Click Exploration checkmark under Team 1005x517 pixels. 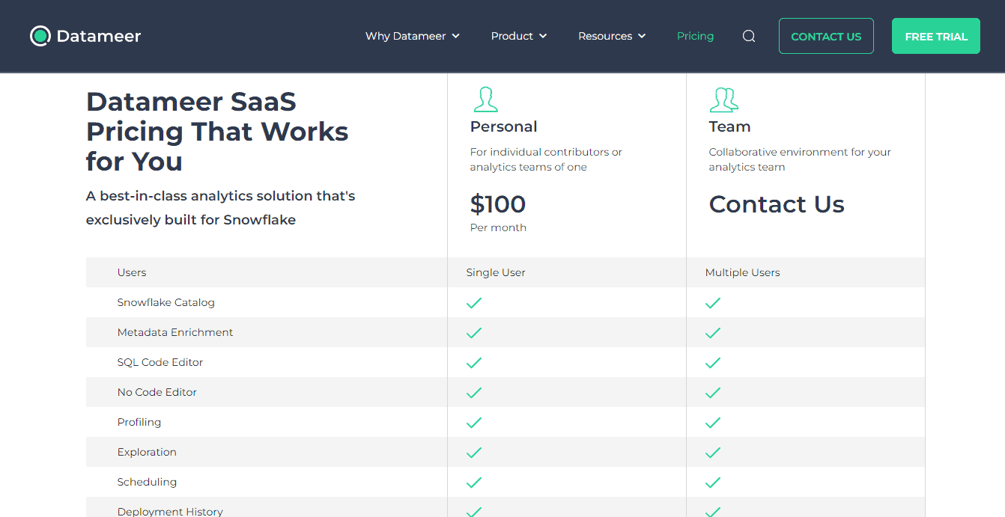(x=713, y=452)
